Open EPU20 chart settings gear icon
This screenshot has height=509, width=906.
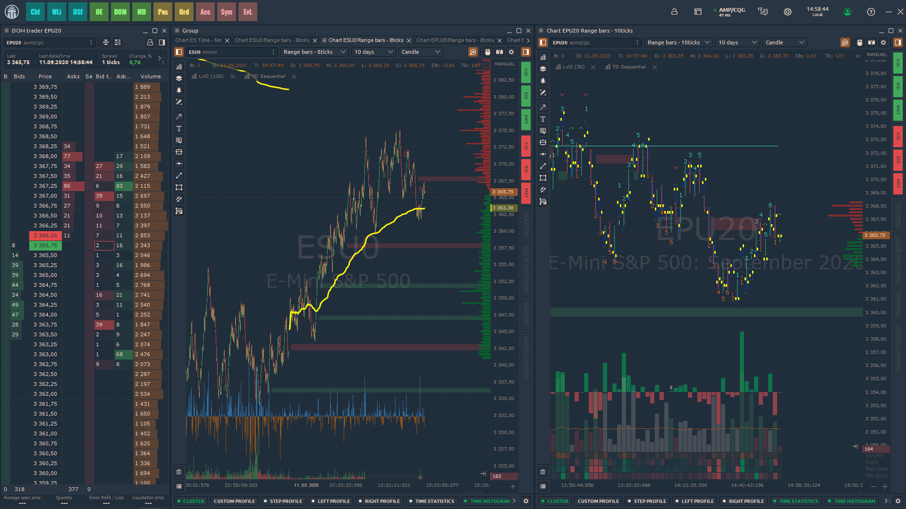(883, 42)
